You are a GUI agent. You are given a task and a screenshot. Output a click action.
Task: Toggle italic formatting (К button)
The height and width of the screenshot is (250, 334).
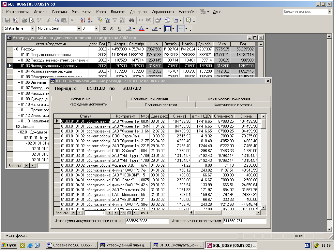click(x=112, y=29)
